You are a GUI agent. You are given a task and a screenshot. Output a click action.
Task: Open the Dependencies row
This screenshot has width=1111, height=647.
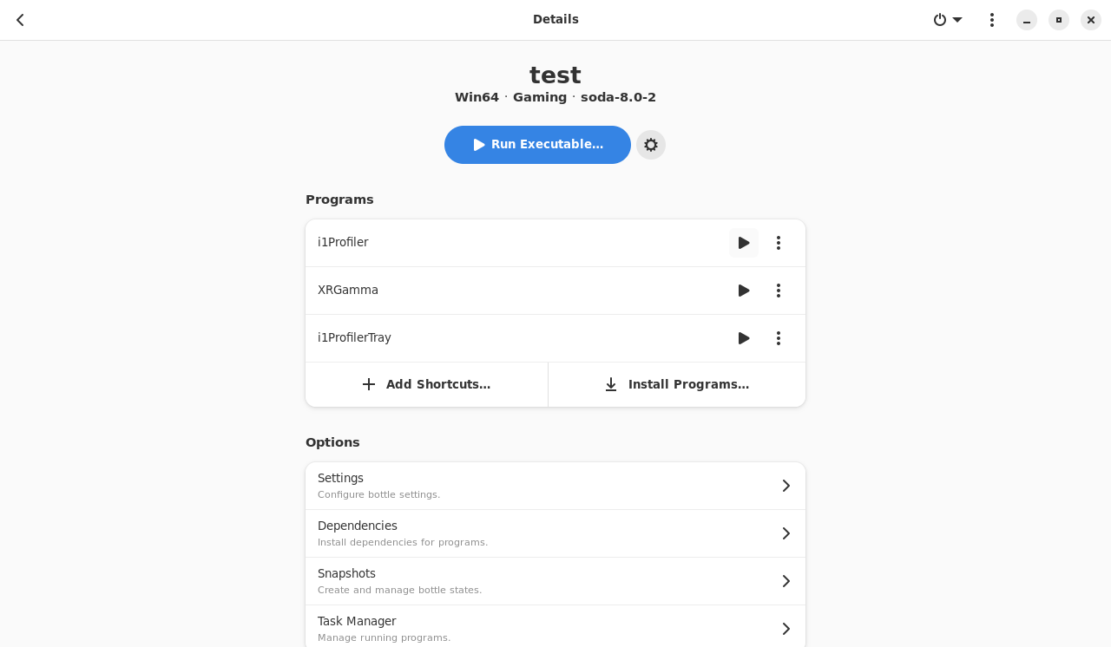tap(555, 533)
